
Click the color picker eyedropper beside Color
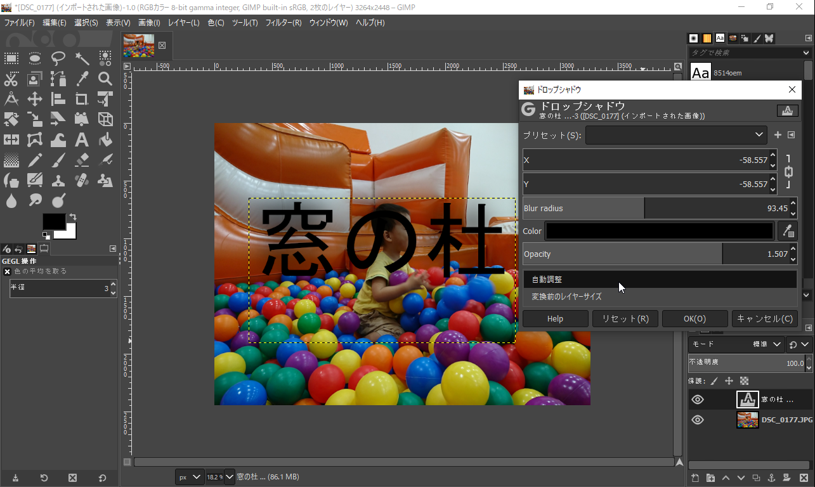[x=787, y=231]
